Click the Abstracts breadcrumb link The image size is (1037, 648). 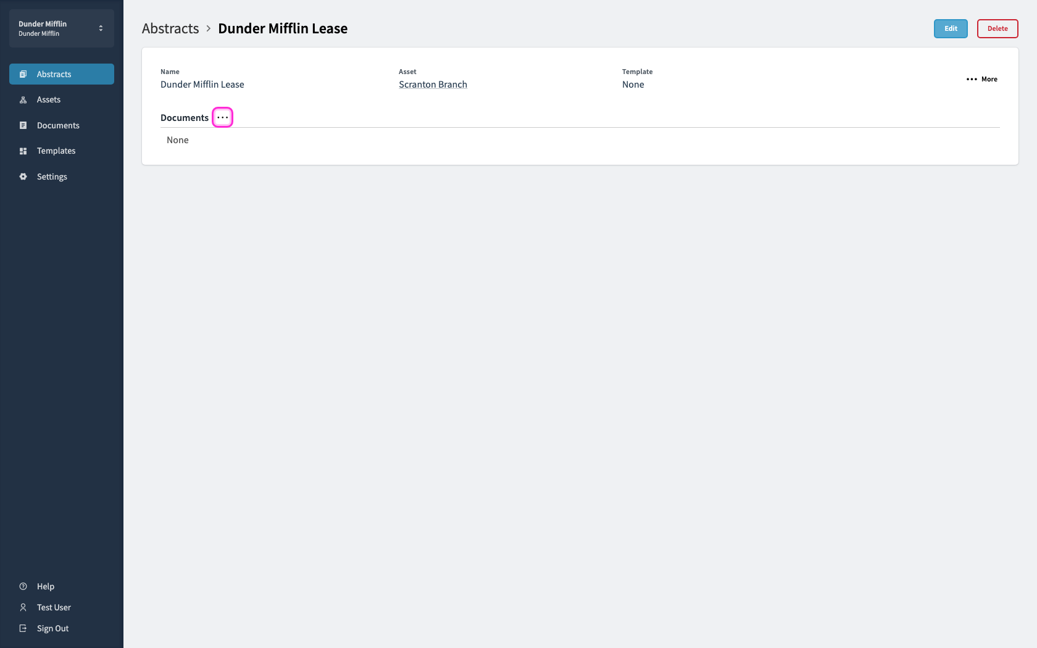click(x=170, y=28)
